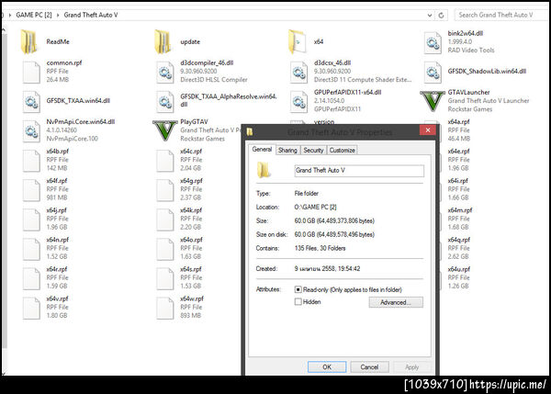Click Grand Theft Auto V breadcrumb
The image size is (551, 394).
tap(91, 15)
